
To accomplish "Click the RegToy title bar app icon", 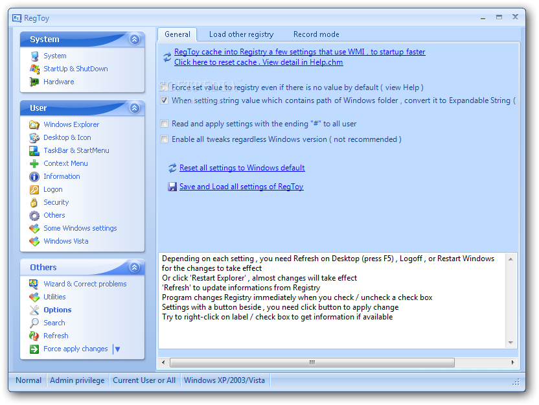I will coord(17,18).
